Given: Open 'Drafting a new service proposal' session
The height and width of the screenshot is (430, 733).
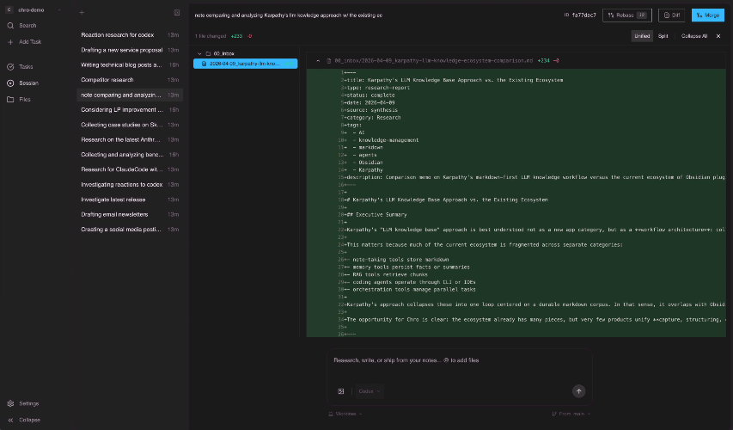Looking at the screenshot, I should coord(130,50).
